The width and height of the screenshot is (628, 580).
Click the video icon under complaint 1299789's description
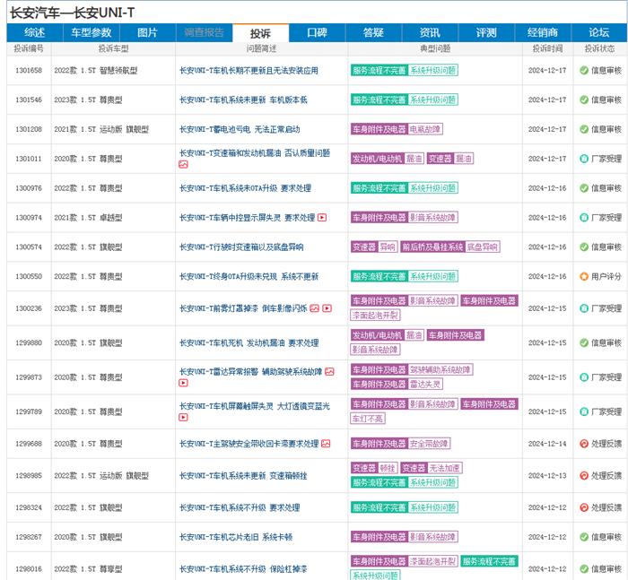pyautogui.click(x=183, y=418)
